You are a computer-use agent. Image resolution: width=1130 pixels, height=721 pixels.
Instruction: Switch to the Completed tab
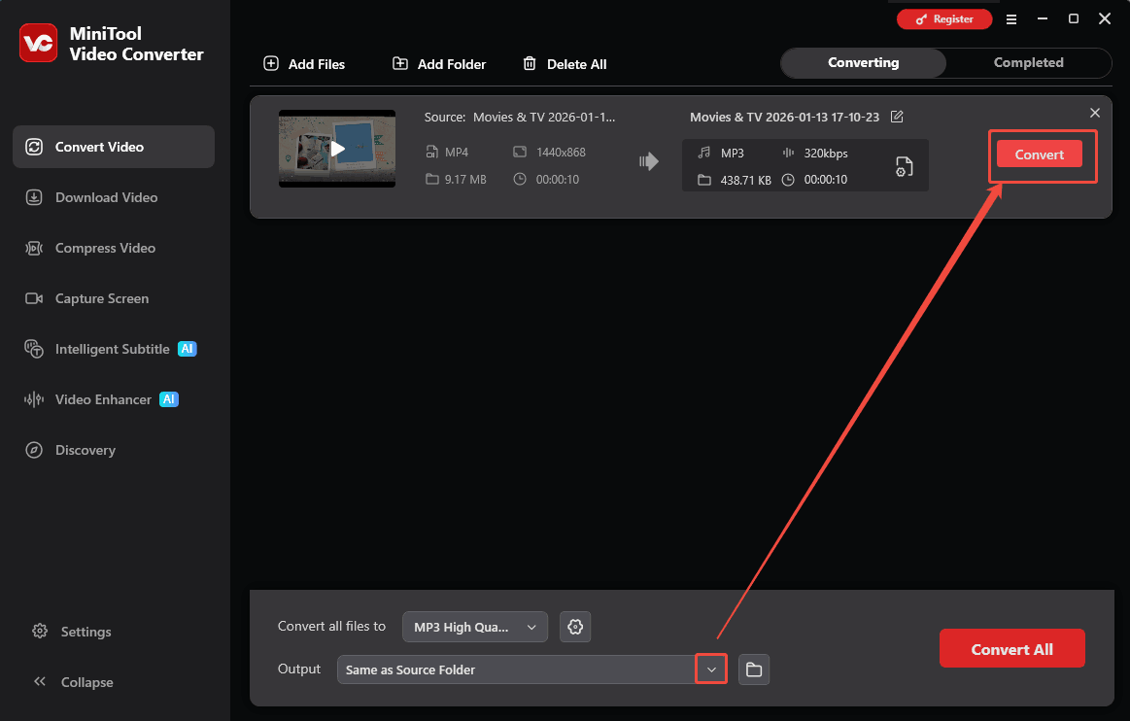tap(1028, 63)
